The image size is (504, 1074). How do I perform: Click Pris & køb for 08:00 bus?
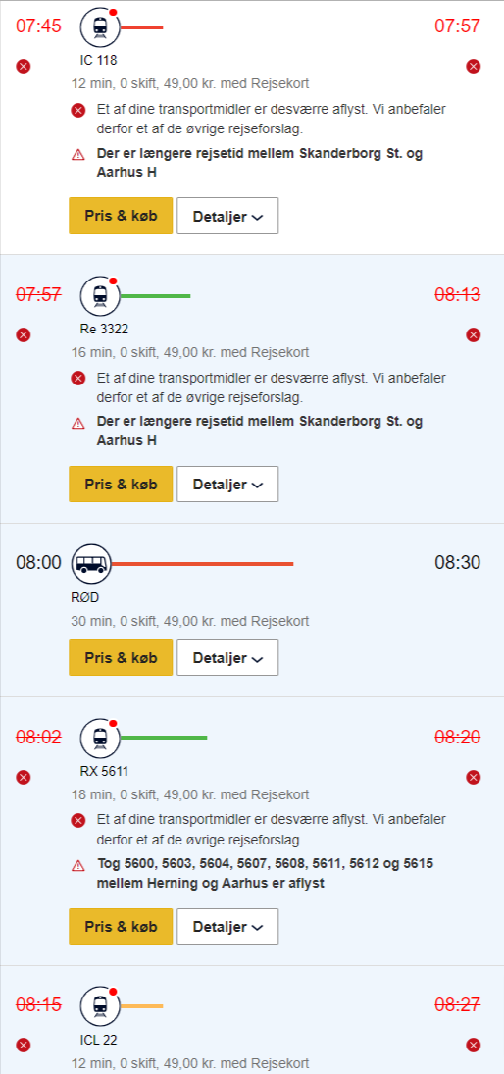[x=121, y=658]
